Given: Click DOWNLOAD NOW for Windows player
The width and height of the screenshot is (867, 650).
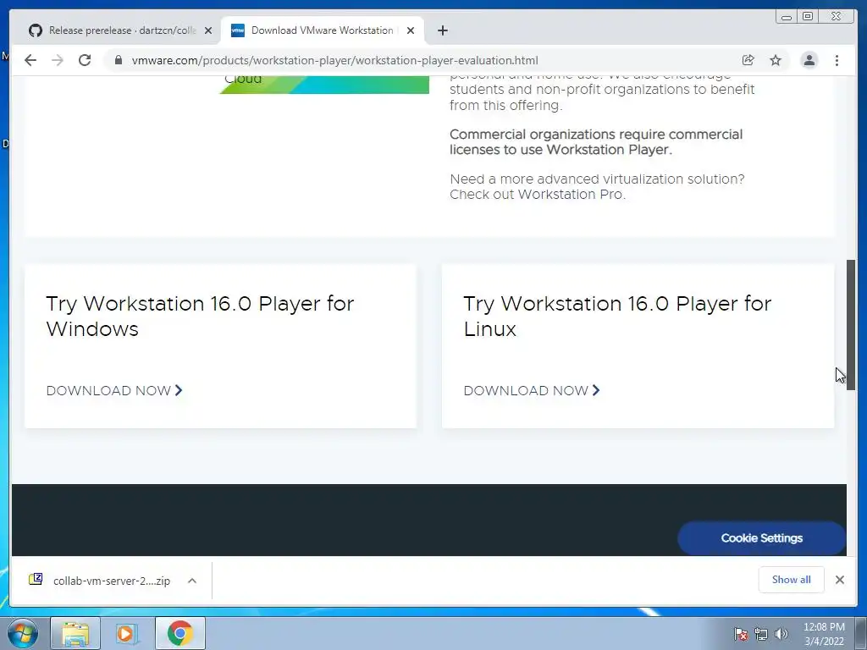Looking at the screenshot, I should (x=114, y=391).
